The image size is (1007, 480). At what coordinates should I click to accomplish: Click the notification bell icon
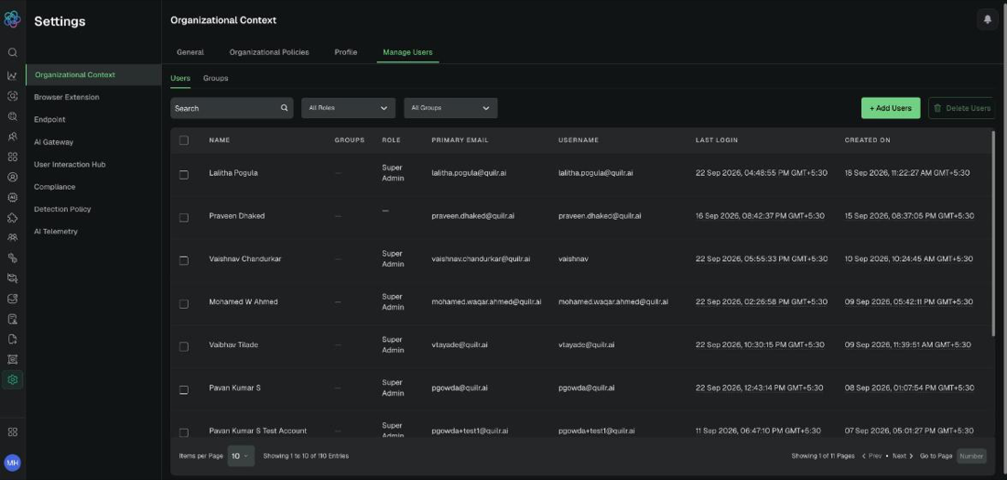tap(987, 20)
